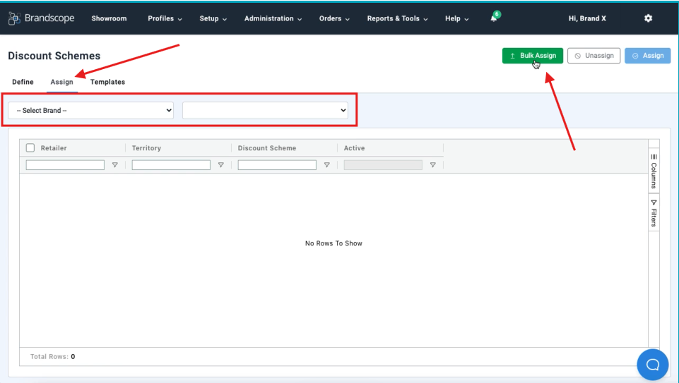Click the Discount Scheme filter icon
The width and height of the screenshot is (679, 383).
(x=326, y=165)
